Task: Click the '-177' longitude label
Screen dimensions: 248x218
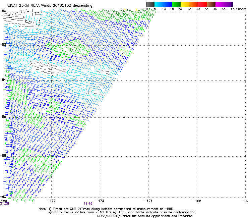Action: (51, 201)
